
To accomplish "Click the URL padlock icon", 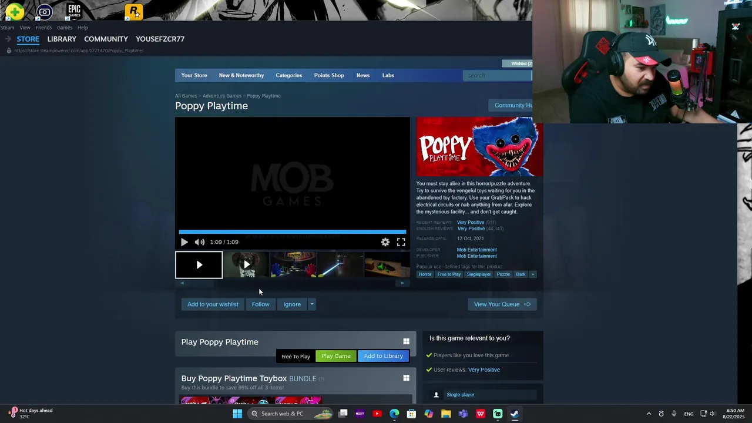I will [x=8, y=51].
